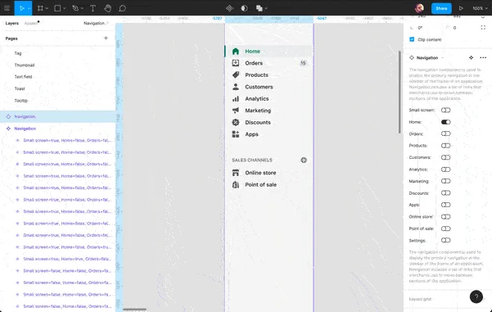
Task: Open the Pen tool dropdown arrow
Action: click(82, 8)
